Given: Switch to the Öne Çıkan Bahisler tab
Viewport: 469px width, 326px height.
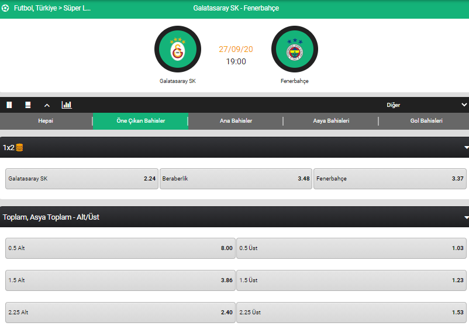Looking at the screenshot, I should pos(140,121).
